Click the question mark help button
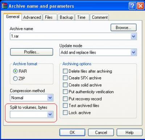The width and height of the screenshot is (145, 140). click(x=132, y=6)
